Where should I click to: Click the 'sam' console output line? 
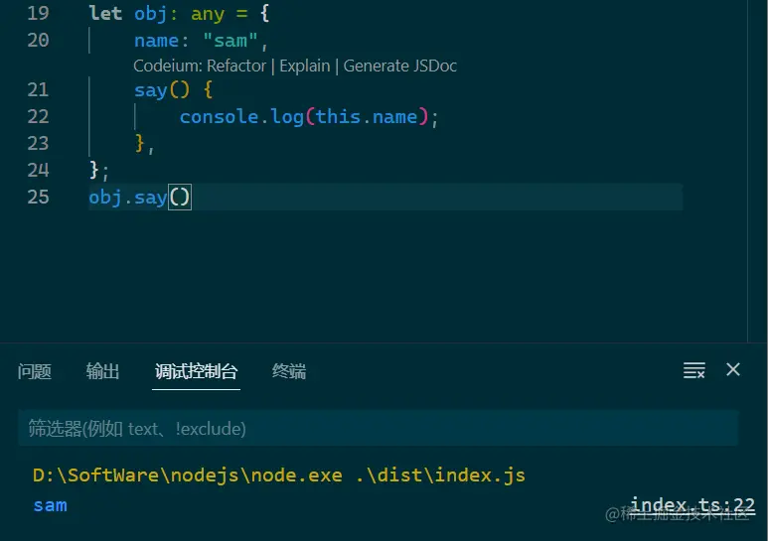50,505
